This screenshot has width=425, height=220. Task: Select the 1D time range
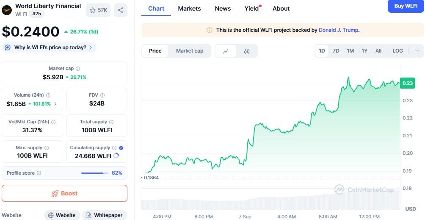(x=322, y=51)
